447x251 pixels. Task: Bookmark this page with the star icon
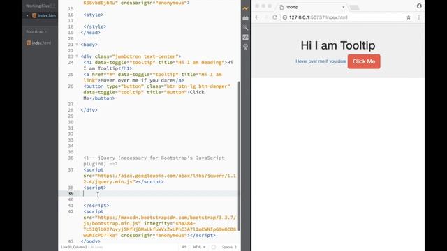409,17
